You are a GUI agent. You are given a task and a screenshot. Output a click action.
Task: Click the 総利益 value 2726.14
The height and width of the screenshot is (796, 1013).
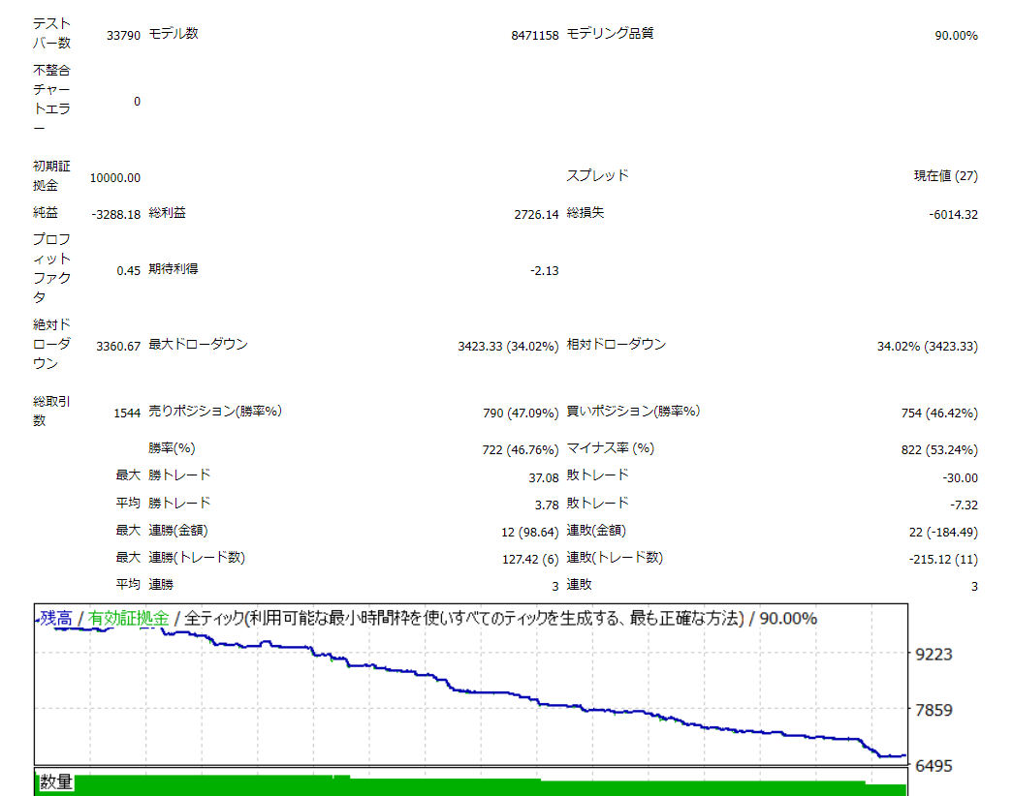(536, 214)
